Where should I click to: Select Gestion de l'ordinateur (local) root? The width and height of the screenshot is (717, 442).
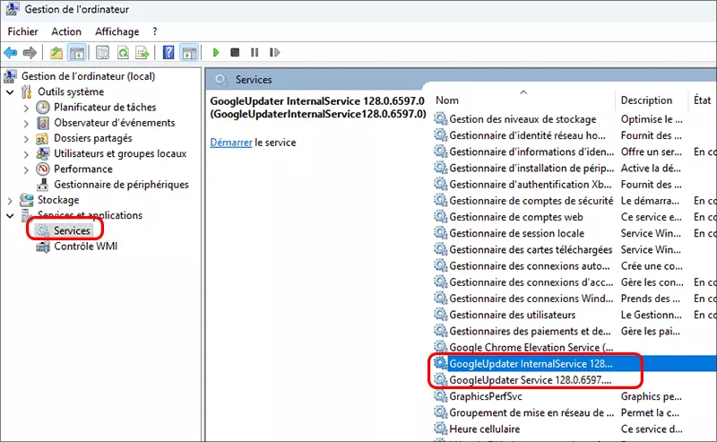[x=88, y=76]
